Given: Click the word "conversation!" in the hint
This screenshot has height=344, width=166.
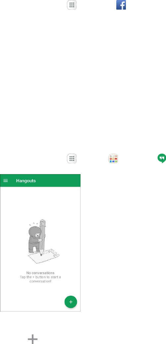Looking at the screenshot, I should pos(40,281).
